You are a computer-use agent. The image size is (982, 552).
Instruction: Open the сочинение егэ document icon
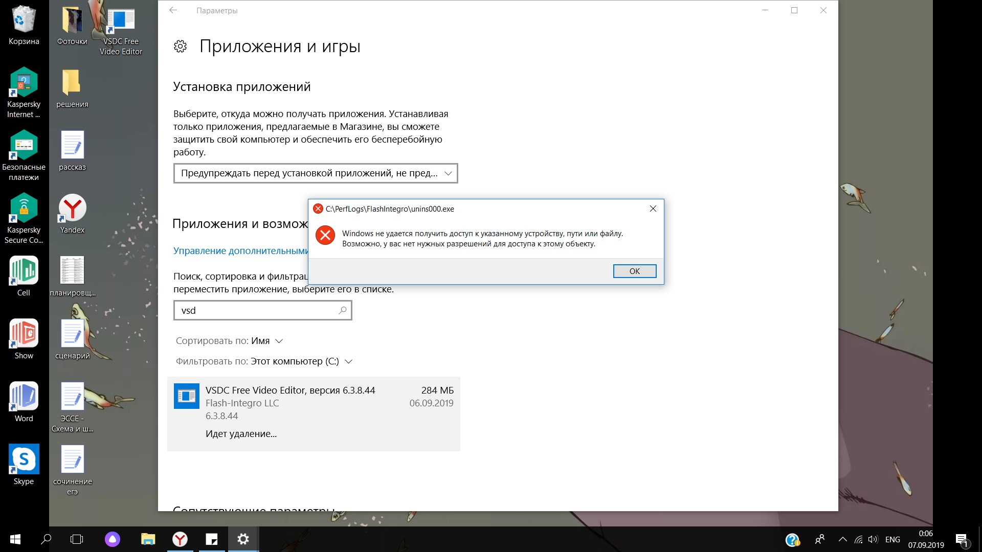[72, 471]
